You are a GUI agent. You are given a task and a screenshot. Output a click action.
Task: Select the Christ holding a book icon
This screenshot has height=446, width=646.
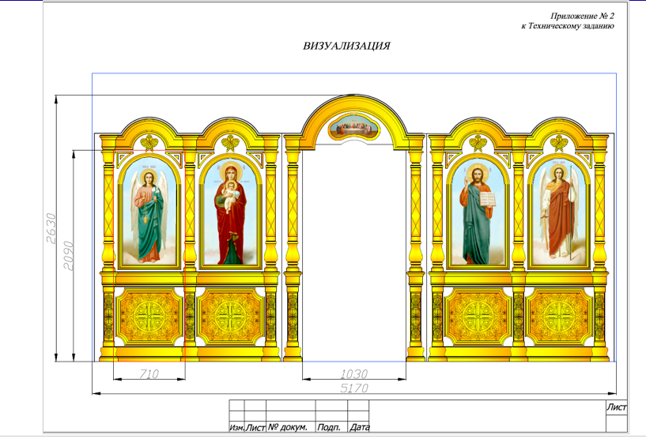click(478, 214)
